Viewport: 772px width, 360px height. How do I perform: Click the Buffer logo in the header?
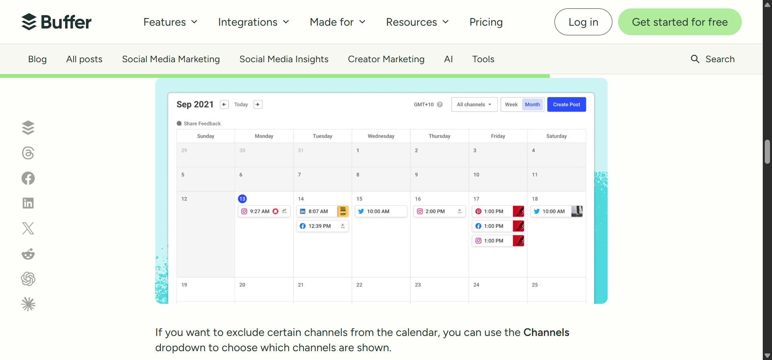pyautogui.click(x=56, y=22)
